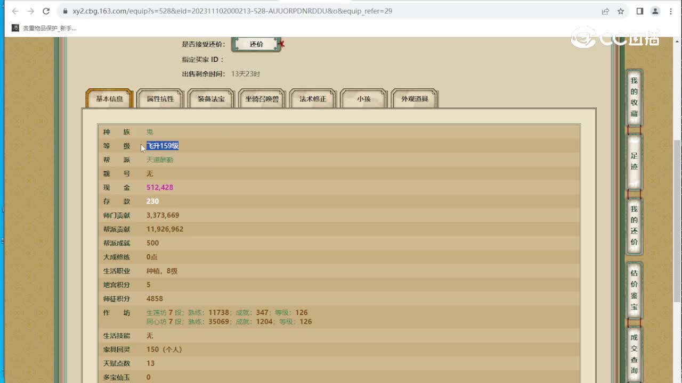Viewport: 682px width, 383px height.
Task: Click the 天道酬勤 guild name
Action: click(160, 160)
